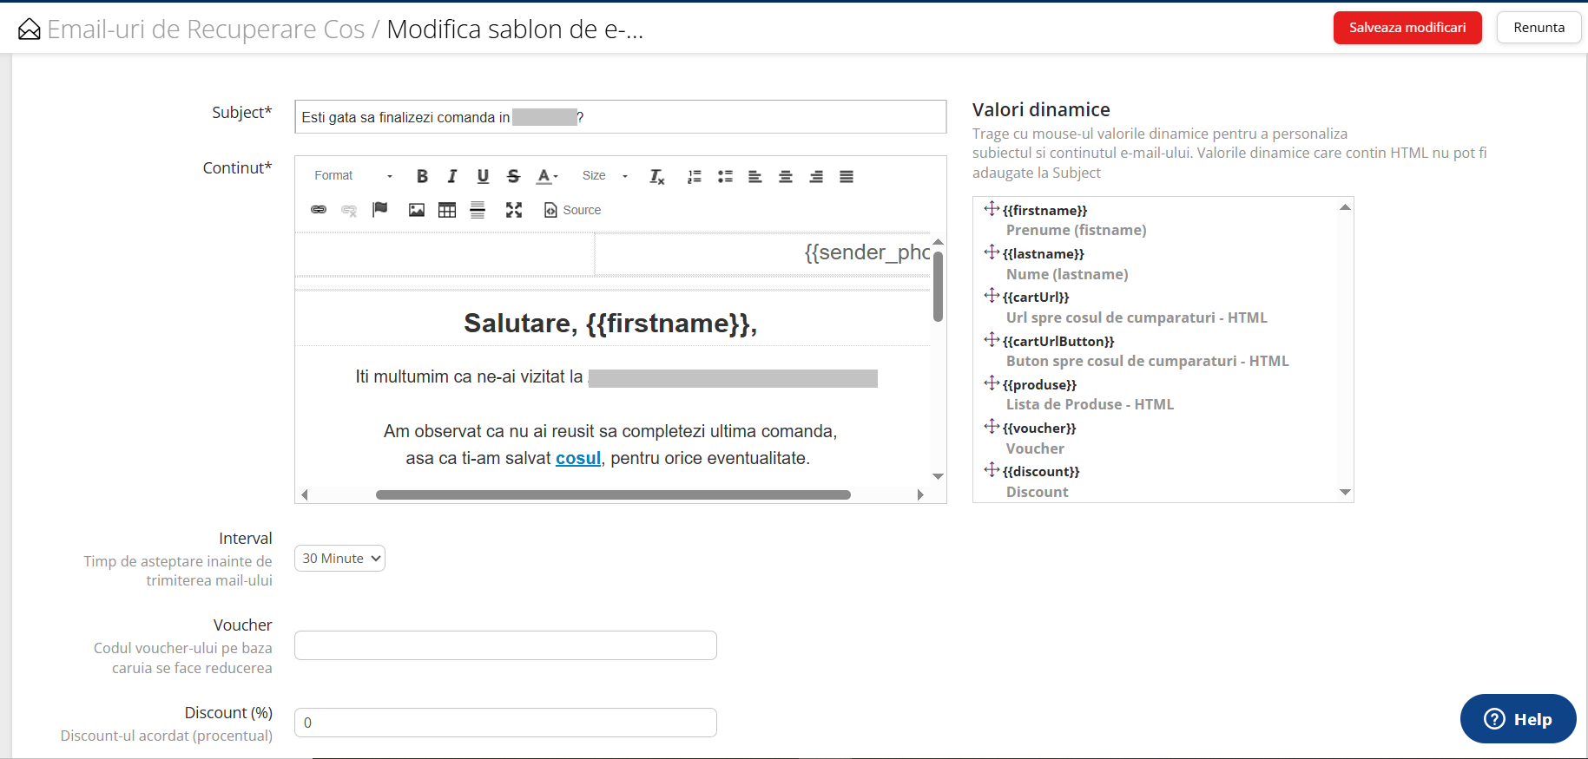
Task: Click the remove format icon
Action: [x=657, y=176]
